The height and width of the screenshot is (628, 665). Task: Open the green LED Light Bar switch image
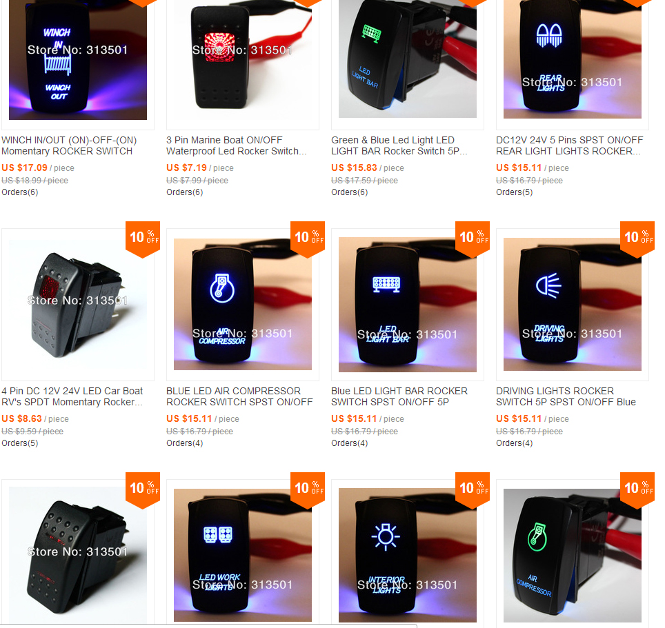tap(408, 59)
